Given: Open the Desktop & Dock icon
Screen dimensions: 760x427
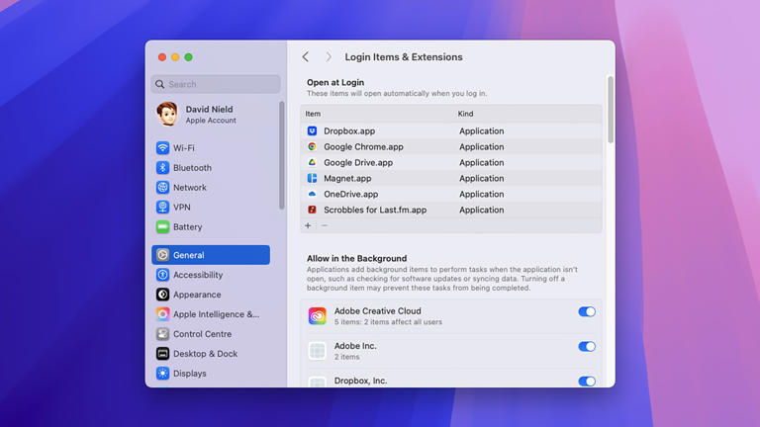Looking at the screenshot, I should tap(163, 354).
